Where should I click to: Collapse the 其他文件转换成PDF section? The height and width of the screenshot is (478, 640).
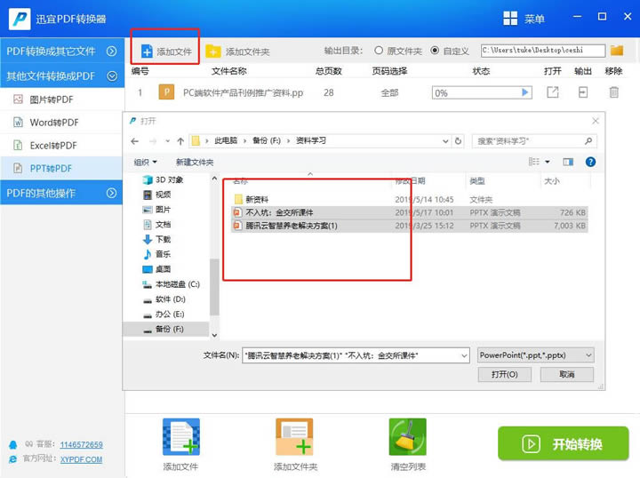coord(111,76)
